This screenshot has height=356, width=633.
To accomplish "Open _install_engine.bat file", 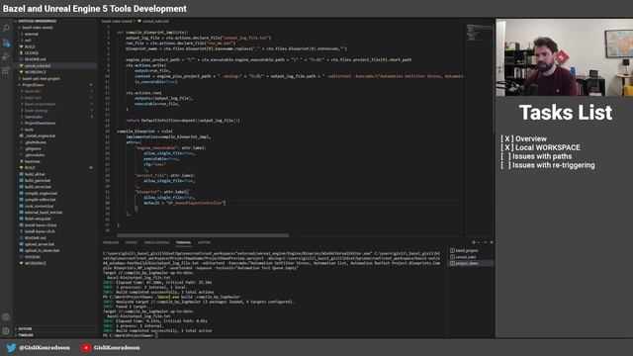I will tap(40, 136).
